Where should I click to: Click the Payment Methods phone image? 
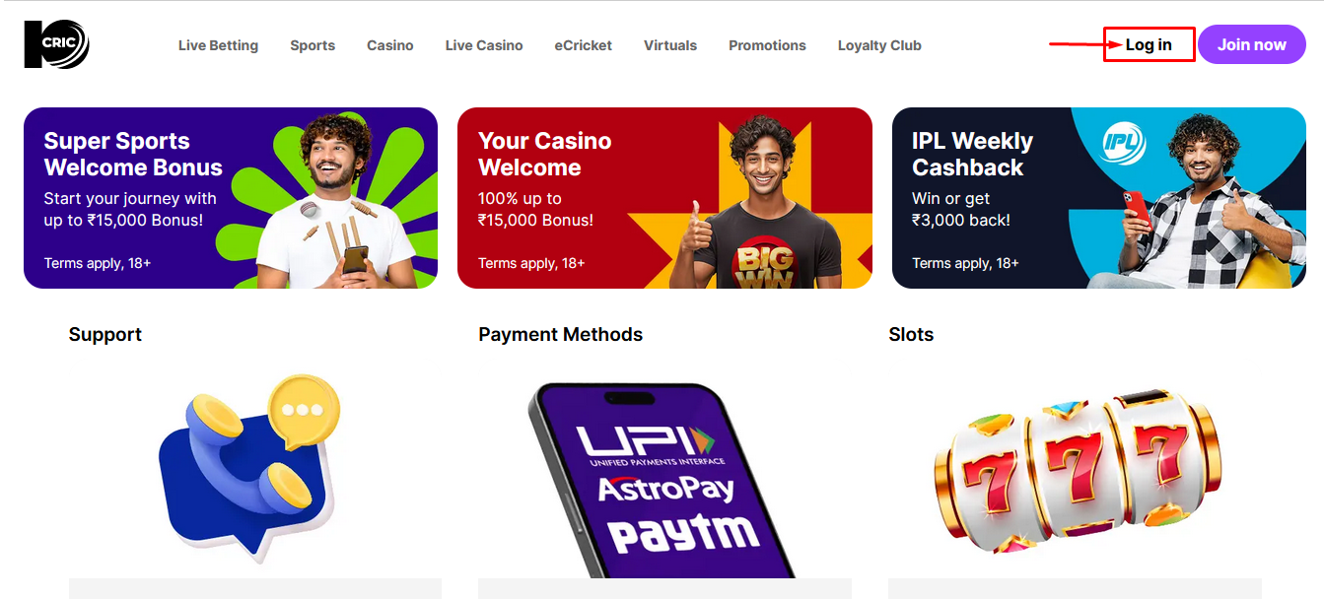click(x=662, y=480)
